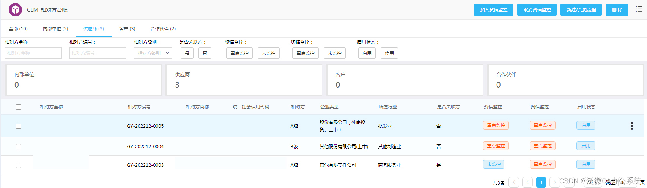647x188 pixels.
Task: Select page 1 in pagination
Action: tap(541, 182)
